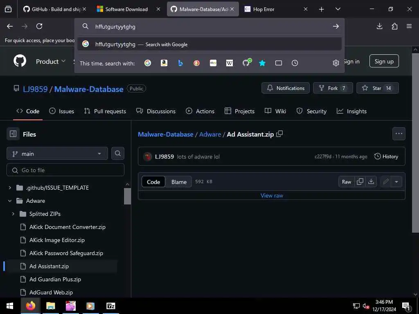Open Pull requests repository tab
Viewport: 419px width, 314px height.
[x=105, y=111]
